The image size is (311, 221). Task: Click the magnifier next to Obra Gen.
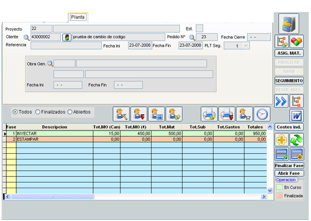pos(50,64)
